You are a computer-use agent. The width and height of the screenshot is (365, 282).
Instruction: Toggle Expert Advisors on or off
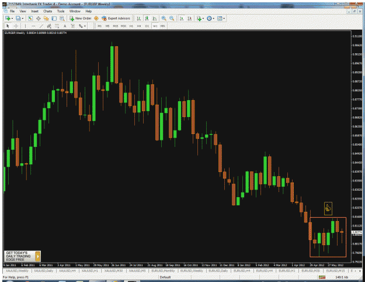click(116, 18)
